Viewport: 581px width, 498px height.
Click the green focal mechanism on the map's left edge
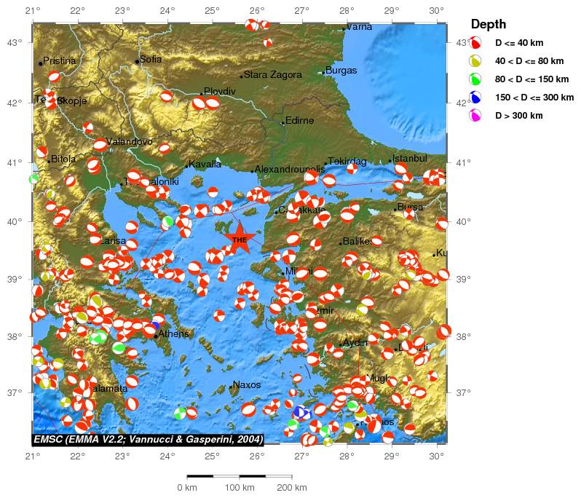point(33,179)
